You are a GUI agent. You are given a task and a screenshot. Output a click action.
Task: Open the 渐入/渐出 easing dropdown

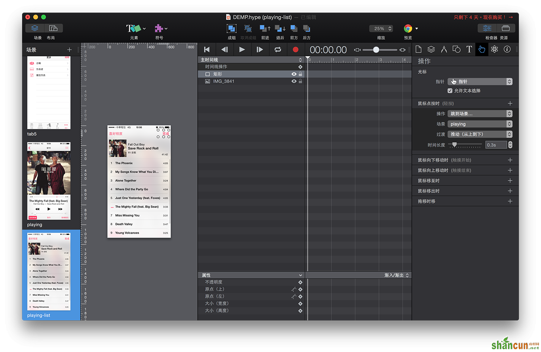[397, 275]
